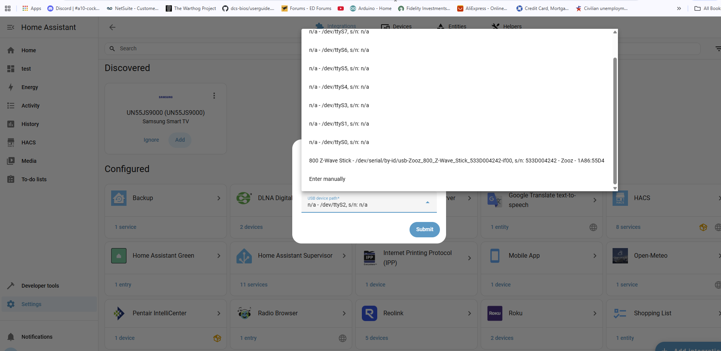Click the Internet Printing Protocol icon

[x=370, y=258]
